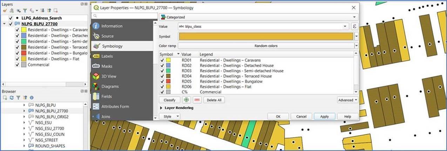The width and height of the screenshot is (447, 151).
Task: Collapse the NLPG_BLPU_27700 layer tree
Action: [4, 24]
